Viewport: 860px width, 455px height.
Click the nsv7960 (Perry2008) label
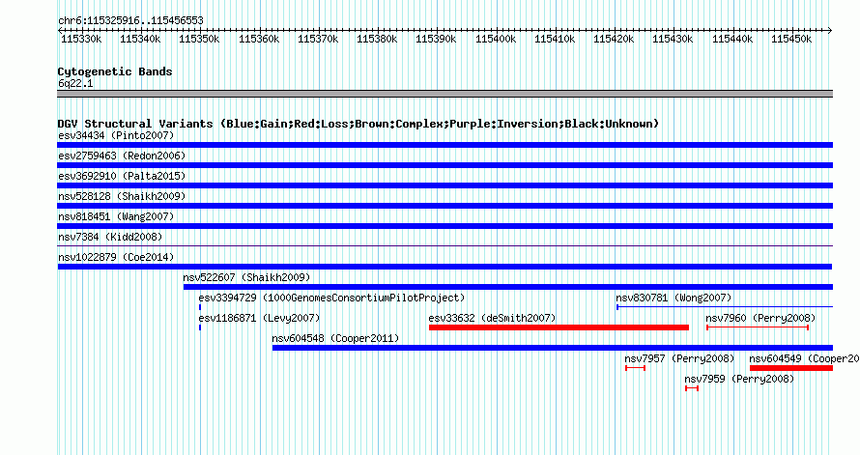[760, 318]
